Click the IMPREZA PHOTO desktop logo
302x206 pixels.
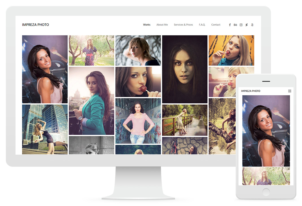click(x=36, y=25)
